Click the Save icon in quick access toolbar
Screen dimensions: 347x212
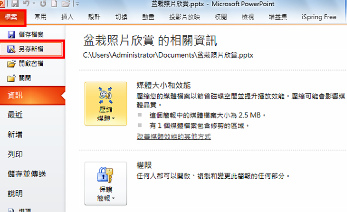pos(15,3)
